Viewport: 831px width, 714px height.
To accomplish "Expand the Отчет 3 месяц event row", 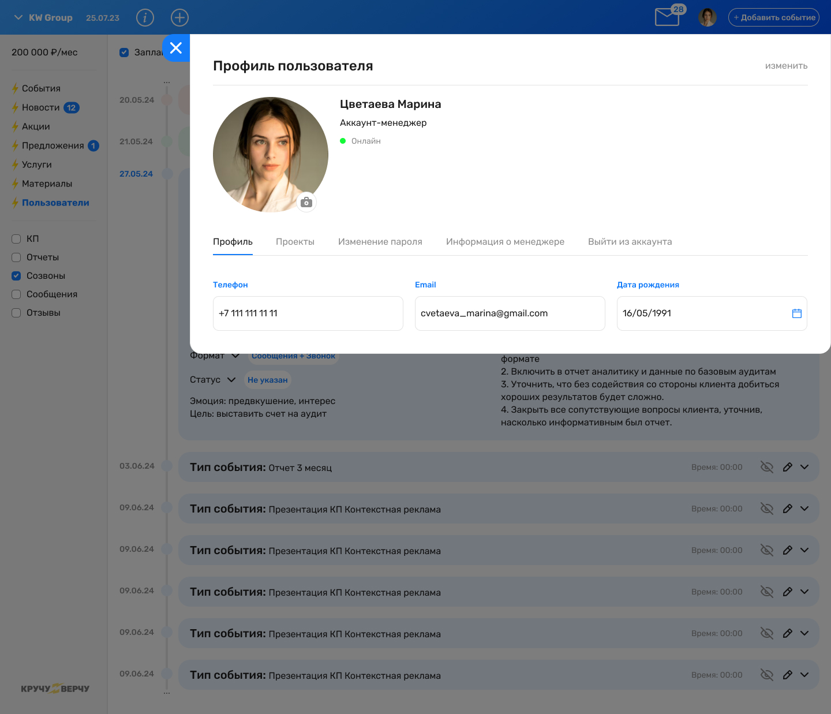I will click(804, 467).
